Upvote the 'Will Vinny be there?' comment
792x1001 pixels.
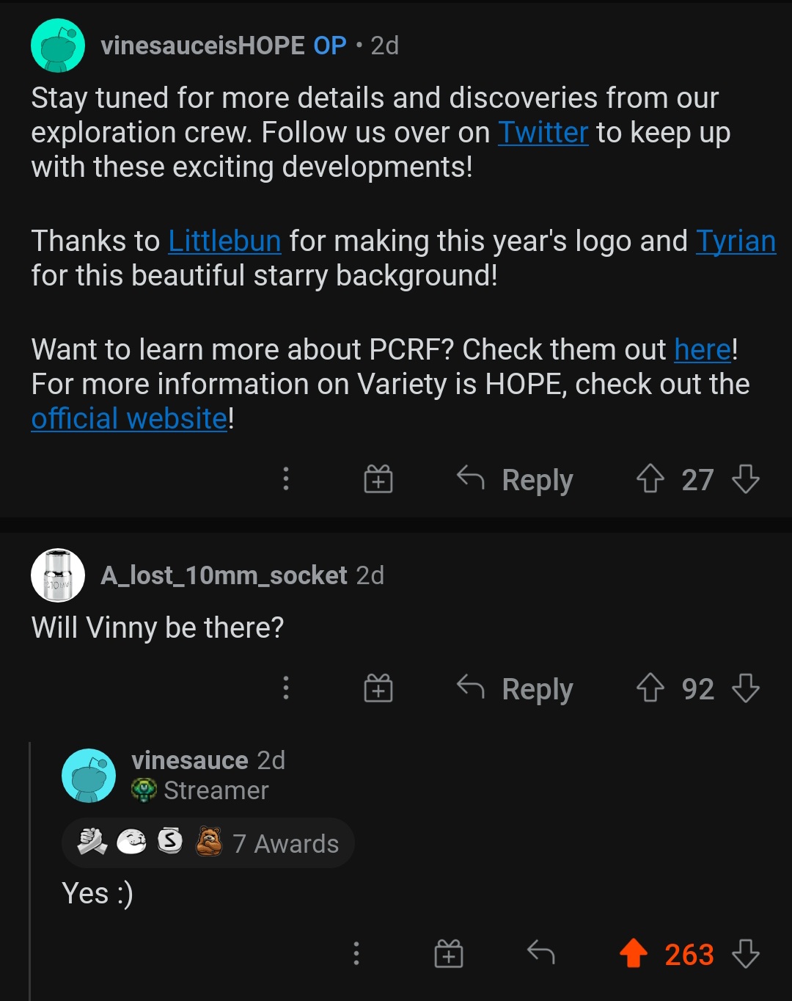[650, 688]
